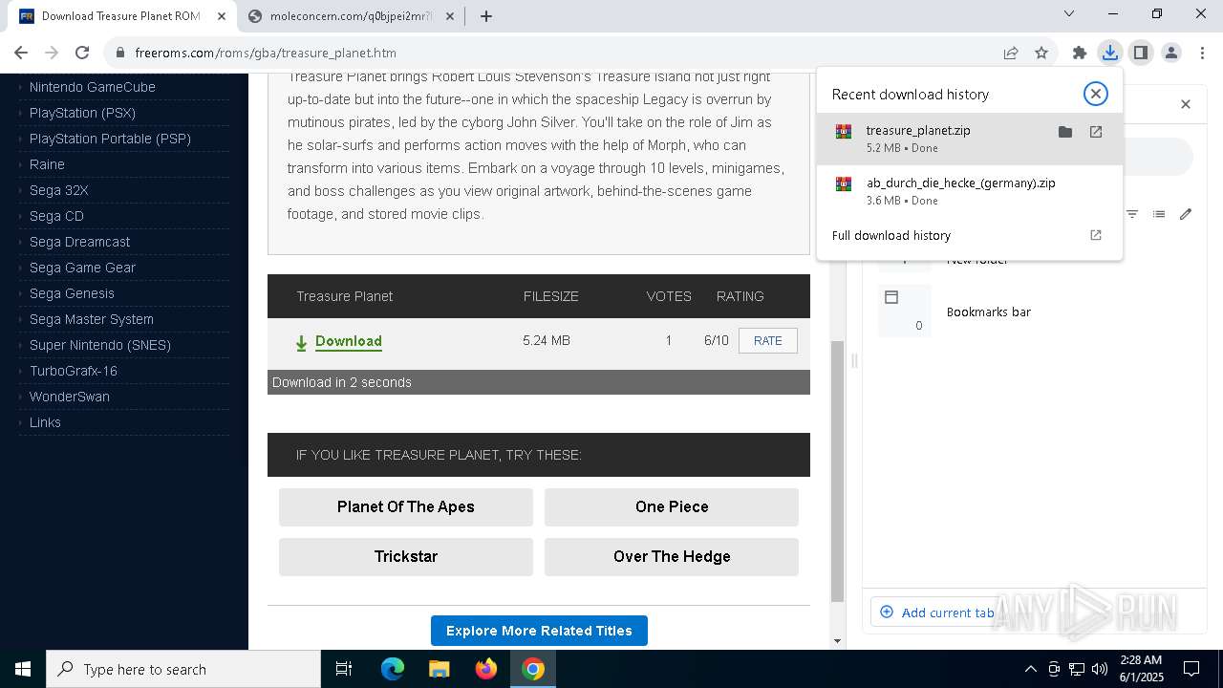Open Nintendo GameCube in sidebar

click(92, 87)
